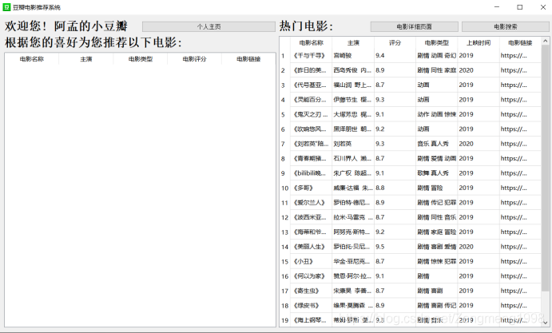Select the 《青春期猪... movie name cell
Screen dimensions: 552x333
click(x=311, y=159)
